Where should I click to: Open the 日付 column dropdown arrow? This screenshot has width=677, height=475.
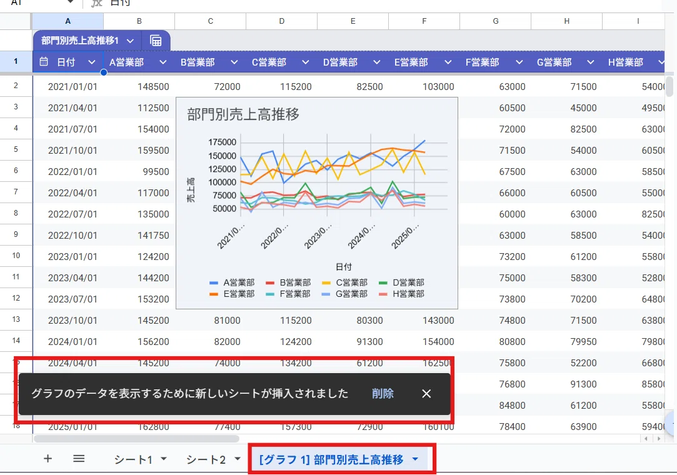(x=91, y=62)
